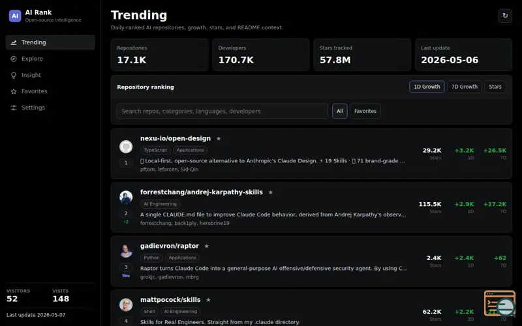
Task: Click +3.2K 1D growth value
Action: (x=464, y=151)
